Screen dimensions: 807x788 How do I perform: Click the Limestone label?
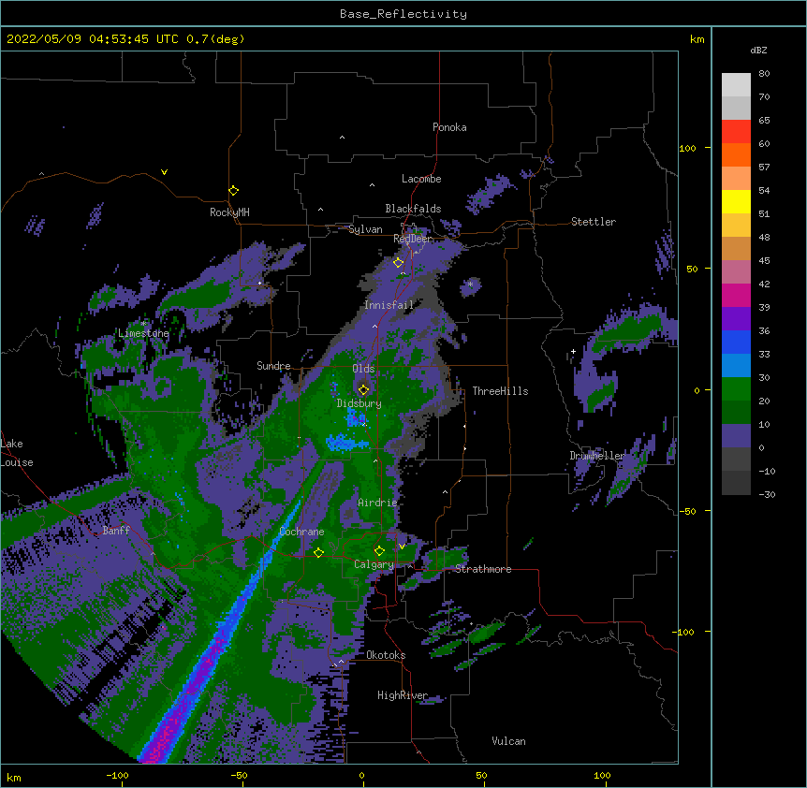pos(143,333)
